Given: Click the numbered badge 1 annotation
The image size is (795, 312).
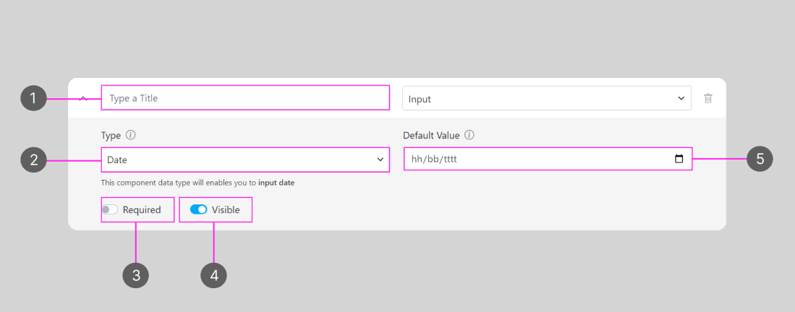Looking at the screenshot, I should [x=33, y=98].
